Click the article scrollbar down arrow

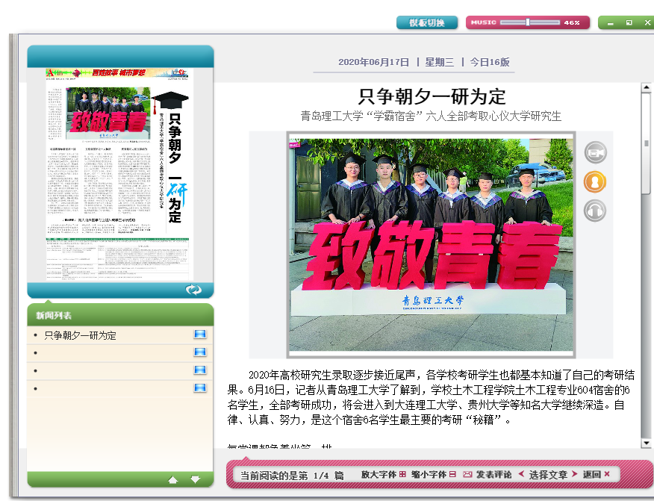[647, 444]
